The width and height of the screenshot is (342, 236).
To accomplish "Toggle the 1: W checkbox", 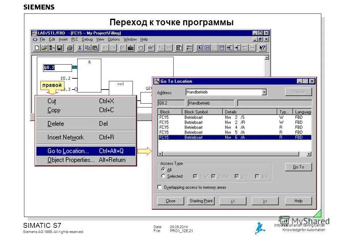I will point(195,176).
